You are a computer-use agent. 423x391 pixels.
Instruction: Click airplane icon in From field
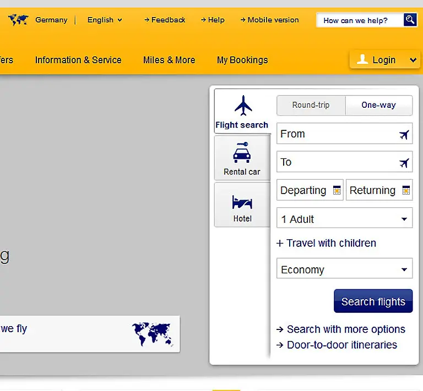404,134
